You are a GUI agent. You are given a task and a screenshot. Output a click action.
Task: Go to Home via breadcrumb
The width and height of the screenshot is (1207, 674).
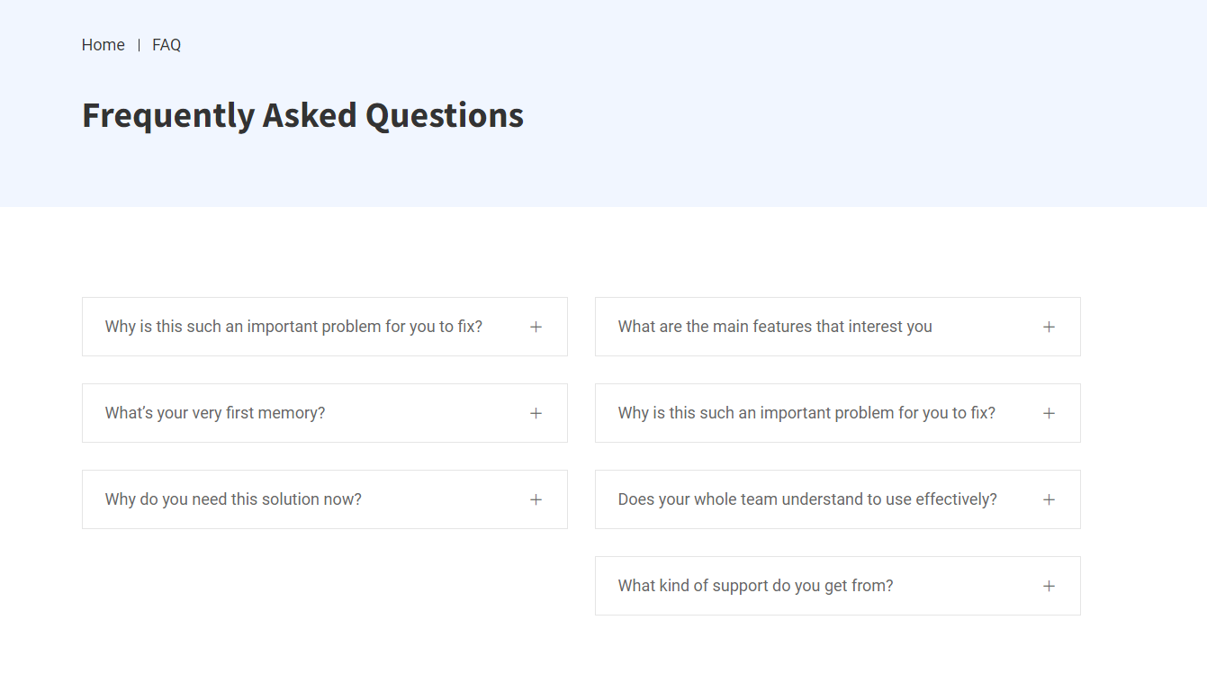pos(104,45)
